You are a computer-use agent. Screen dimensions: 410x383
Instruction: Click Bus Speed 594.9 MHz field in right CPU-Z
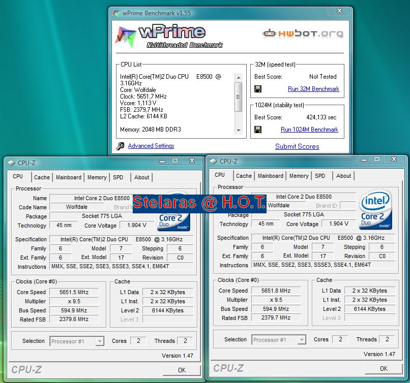click(276, 309)
